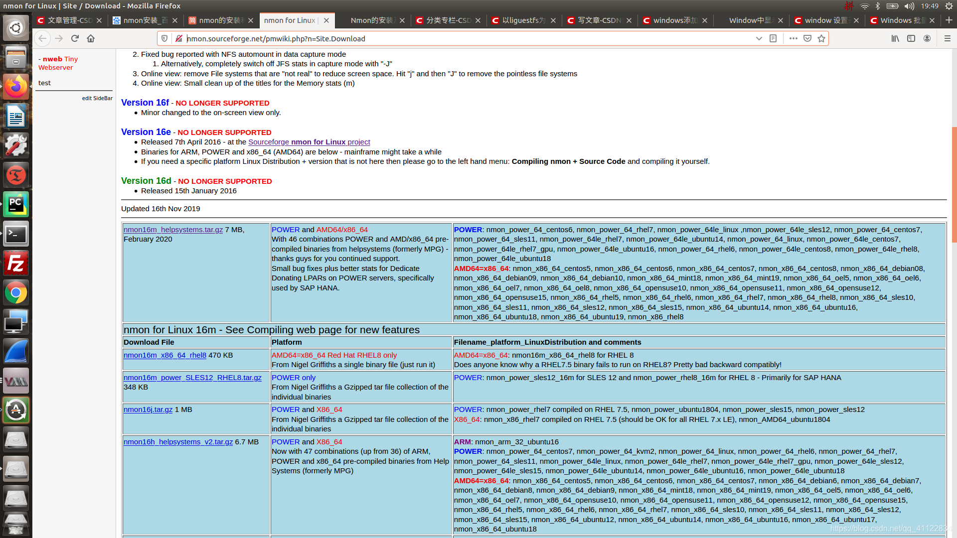The height and width of the screenshot is (538, 957).
Task: Switch to the nmon安装 Baidu tab
Action: coord(145,20)
